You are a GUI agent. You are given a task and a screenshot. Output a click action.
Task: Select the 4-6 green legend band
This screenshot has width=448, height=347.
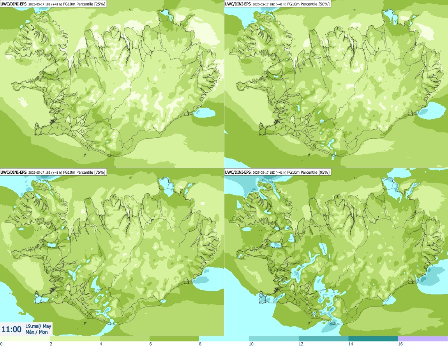tap(124, 338)
